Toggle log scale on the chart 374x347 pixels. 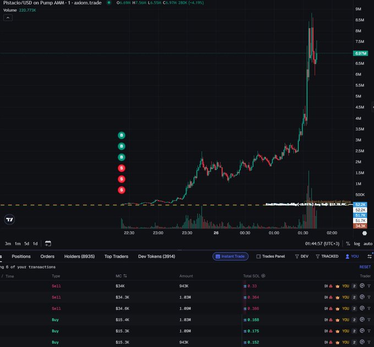click(x=357, y=243)
